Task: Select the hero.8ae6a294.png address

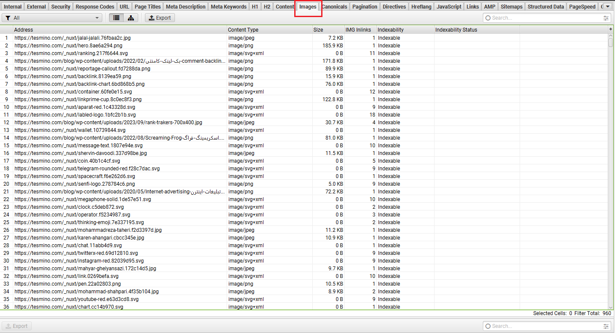Action: tap(68, 46)
